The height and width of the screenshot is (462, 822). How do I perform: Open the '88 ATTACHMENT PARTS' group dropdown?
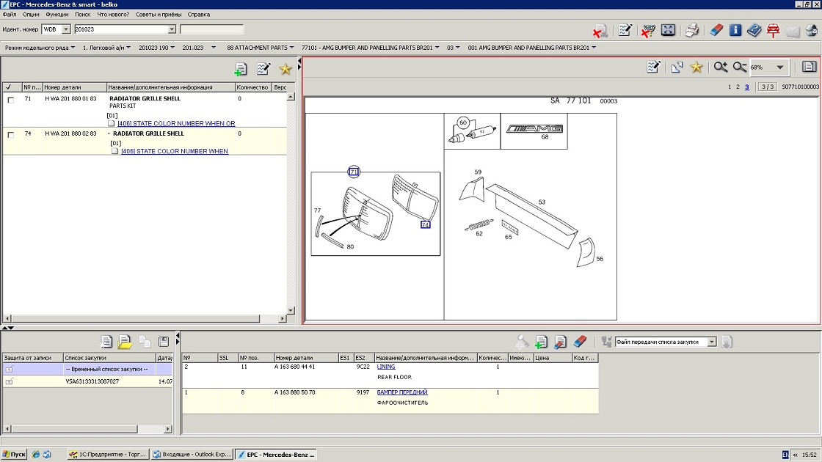click(260, 48)
